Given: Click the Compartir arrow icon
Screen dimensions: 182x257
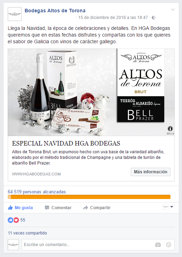Looking at the screenshot, I should [x=85, y=208].
